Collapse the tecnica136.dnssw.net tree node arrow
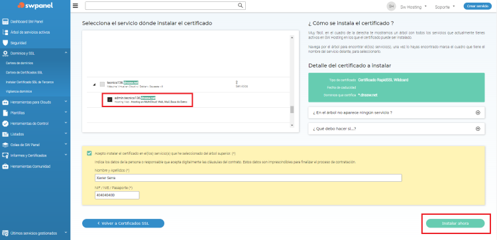497x240 pixels. 94,85
